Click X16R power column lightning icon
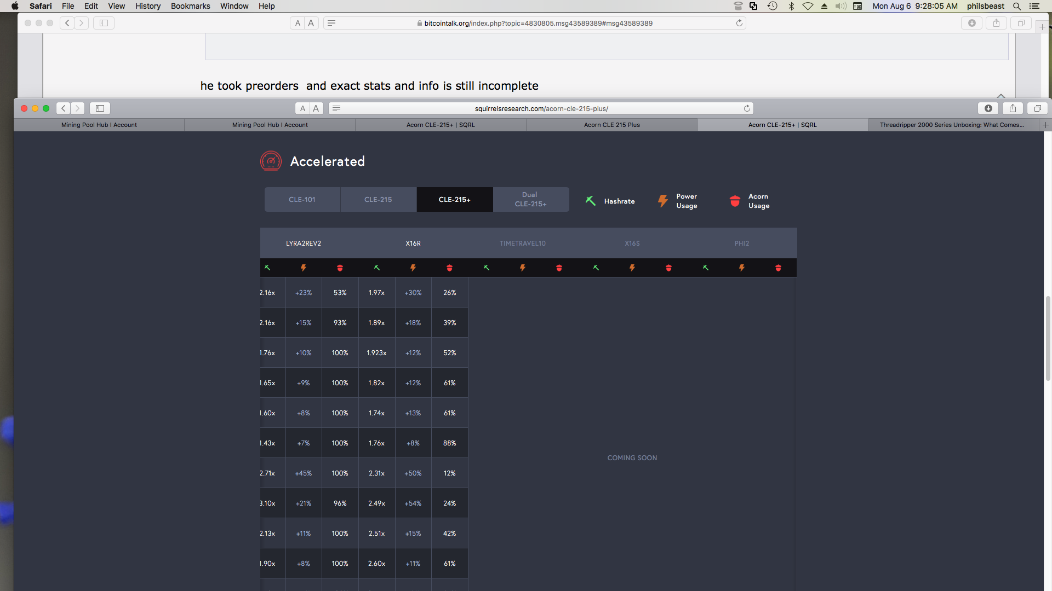 pyautogui.click(x=413, y=268)
